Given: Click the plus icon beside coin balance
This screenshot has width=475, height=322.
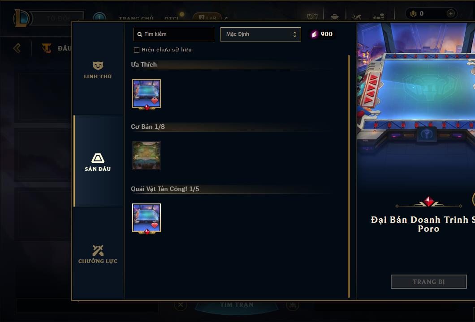Looking at the screenshot, I should pos(450,13).
